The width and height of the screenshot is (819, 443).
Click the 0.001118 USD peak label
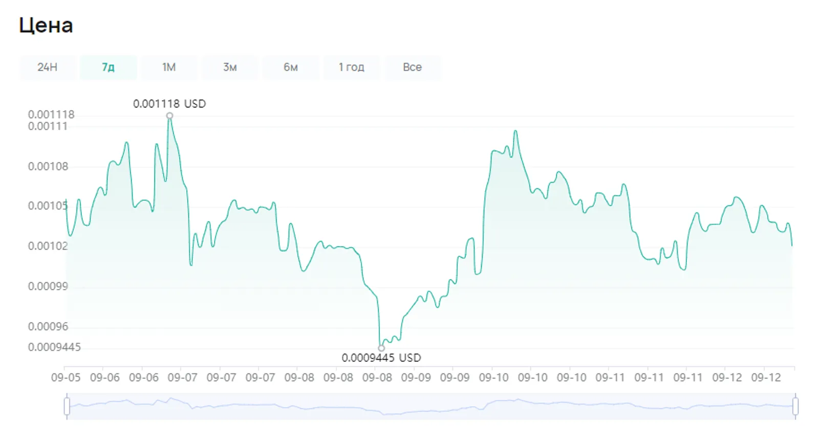(169, 104)
